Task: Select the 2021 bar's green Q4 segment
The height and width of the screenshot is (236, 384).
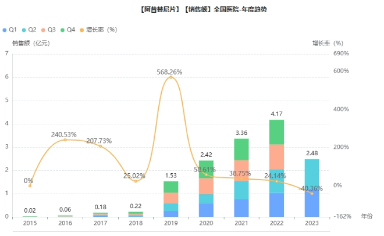Action: (241, 149)
